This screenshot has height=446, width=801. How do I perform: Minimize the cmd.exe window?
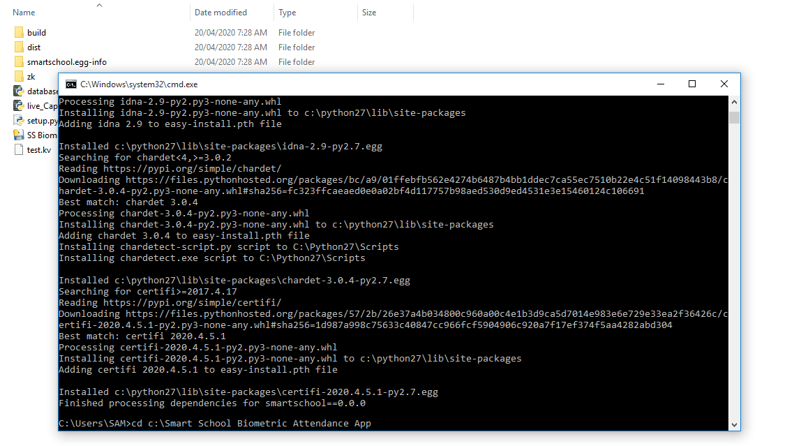(660, 84)
